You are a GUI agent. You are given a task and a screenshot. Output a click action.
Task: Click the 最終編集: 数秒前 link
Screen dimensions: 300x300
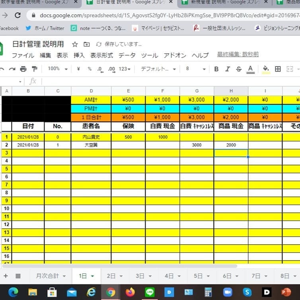[238, 55]
